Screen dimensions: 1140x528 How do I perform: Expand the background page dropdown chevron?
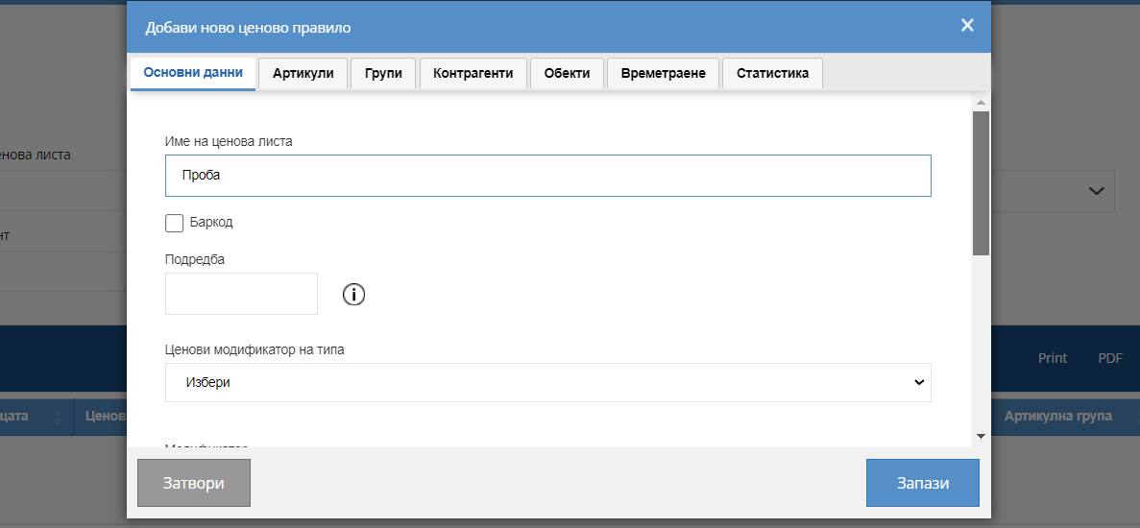tap(1096, 191)
